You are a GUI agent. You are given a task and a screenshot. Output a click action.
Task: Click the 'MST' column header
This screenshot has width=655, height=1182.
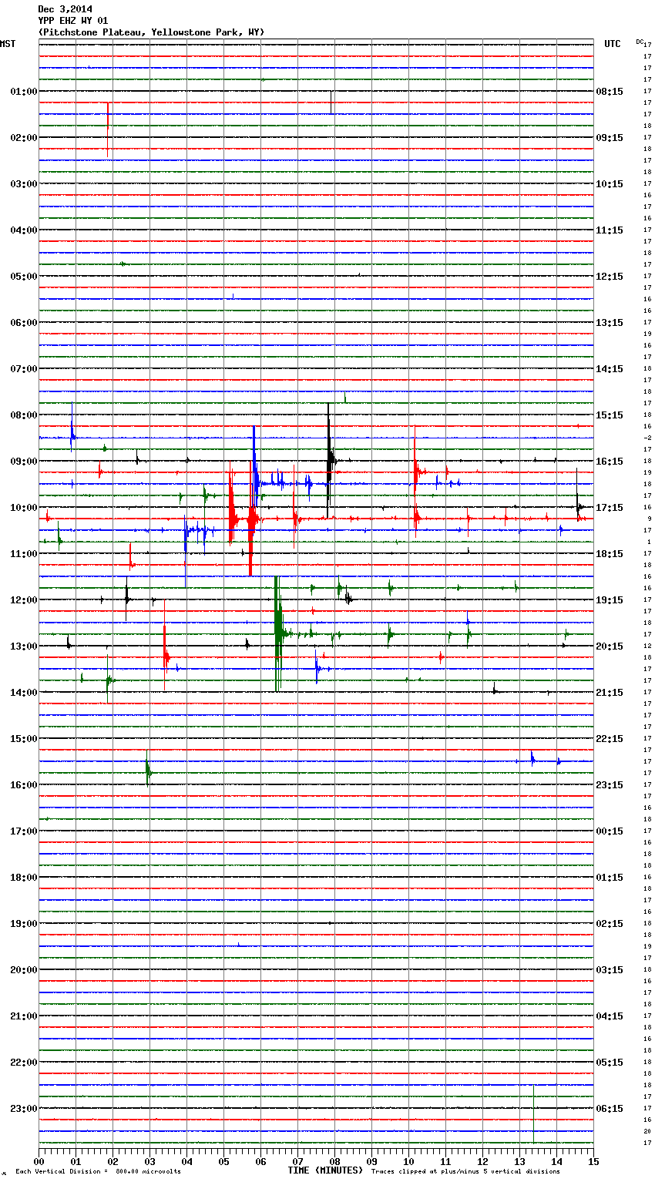(x=8, y=44)
